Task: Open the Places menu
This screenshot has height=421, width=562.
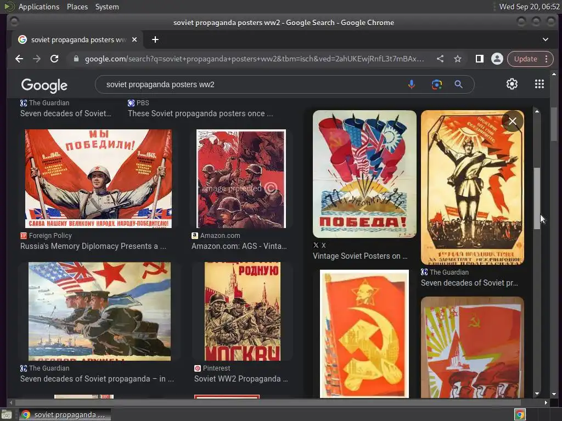Action: pyautogui.click(x=77, y=7)
